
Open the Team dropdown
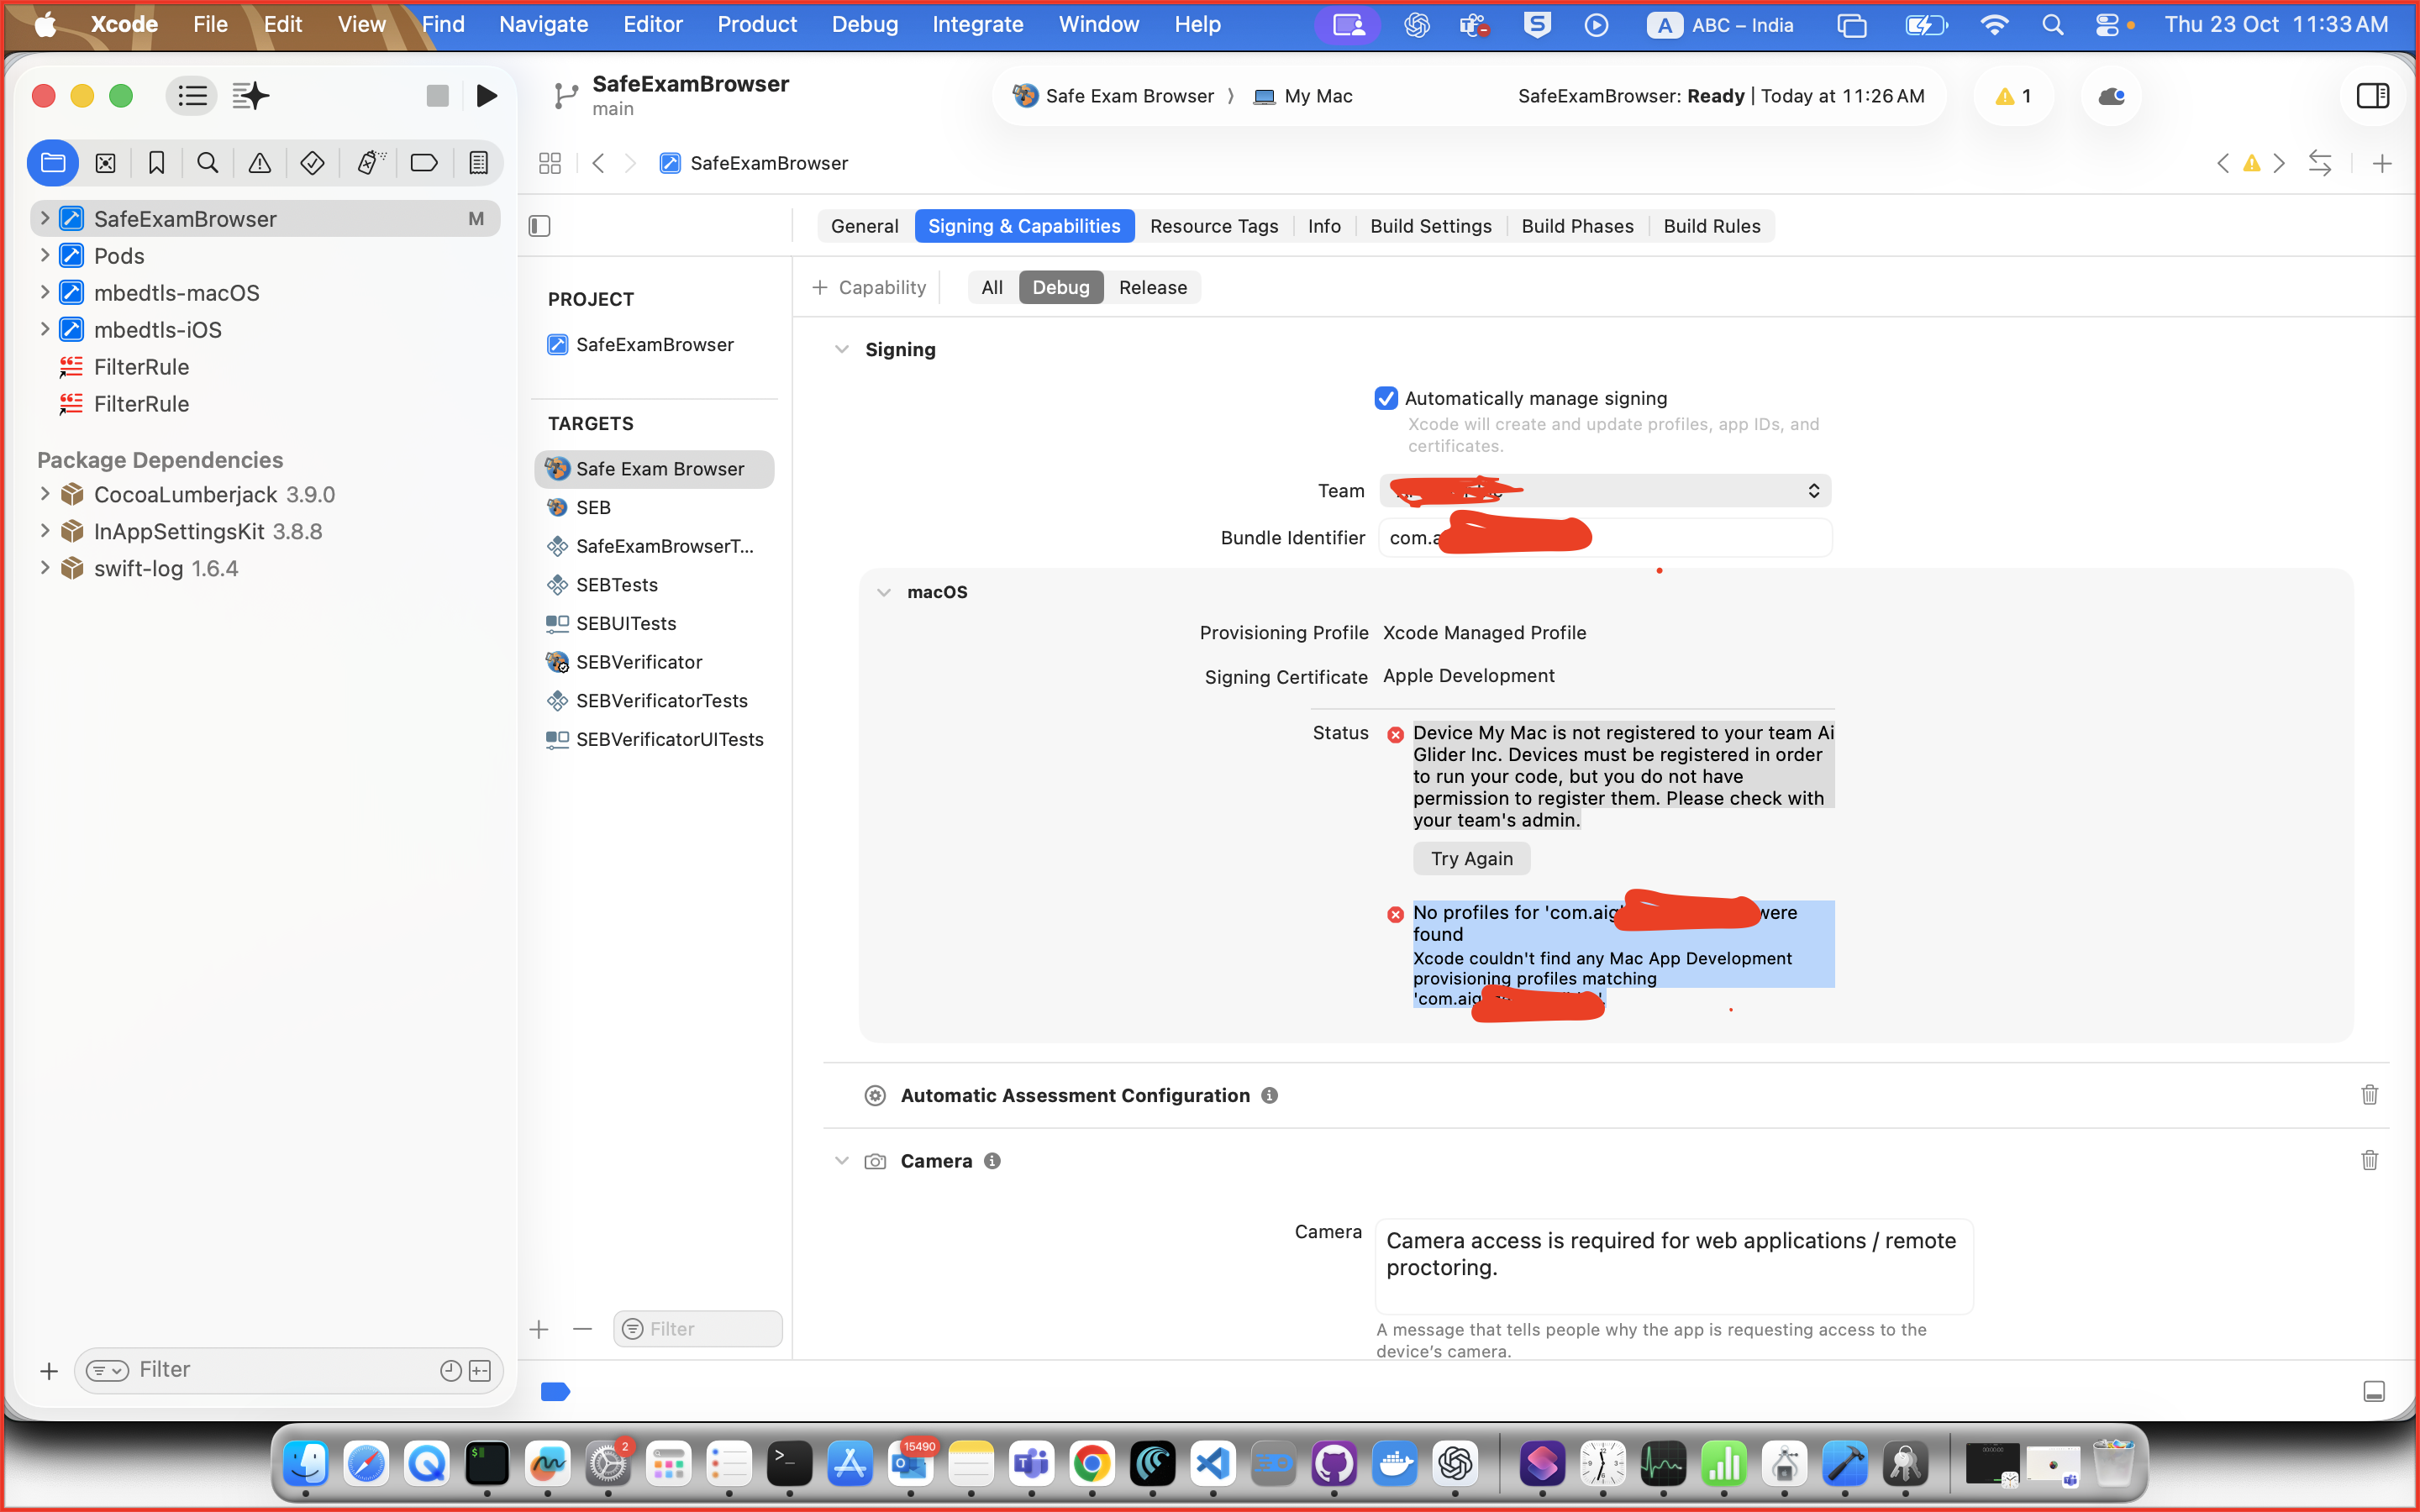(x=1604, y=490)
